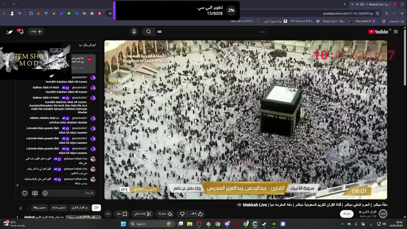This screenshot has width=407, height=229.
Task: Open the Please log in - Key bookmark
Action: [337, 21]
